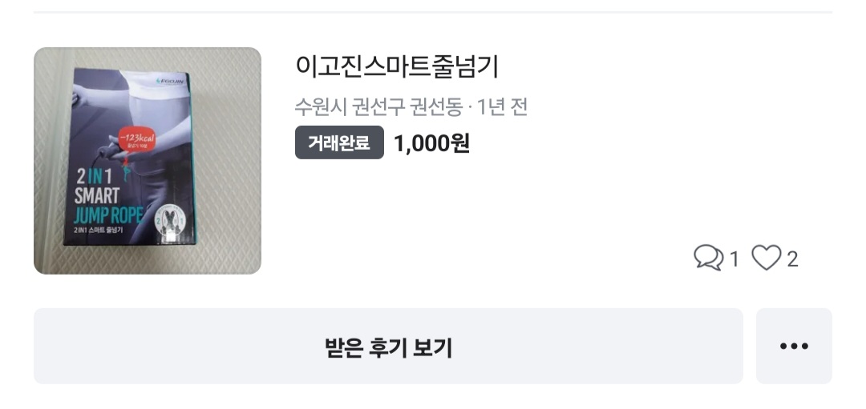Click the 받은 후기 보기 button
The height and width of the screenshot is (409, 866).
[x=388, y=346]
